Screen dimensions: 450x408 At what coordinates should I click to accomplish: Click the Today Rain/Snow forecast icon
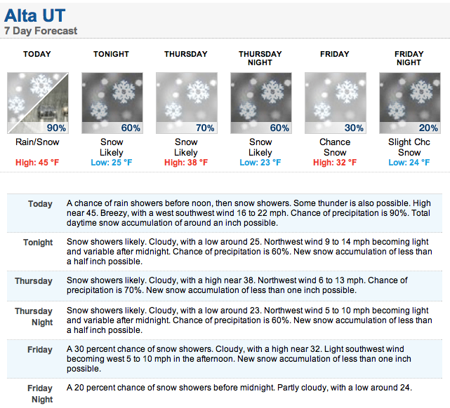pos(38,103)
